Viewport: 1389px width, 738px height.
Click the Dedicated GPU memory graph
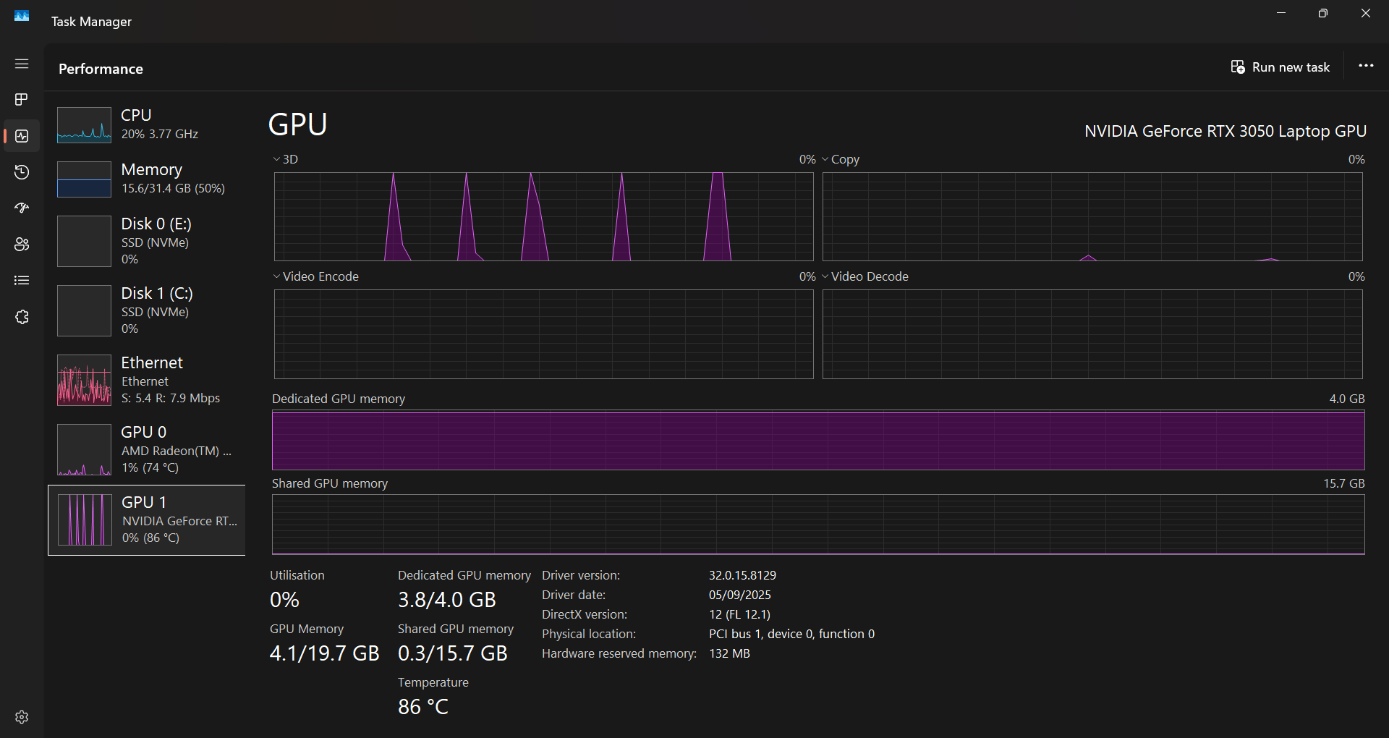click(x=818, y=440)
